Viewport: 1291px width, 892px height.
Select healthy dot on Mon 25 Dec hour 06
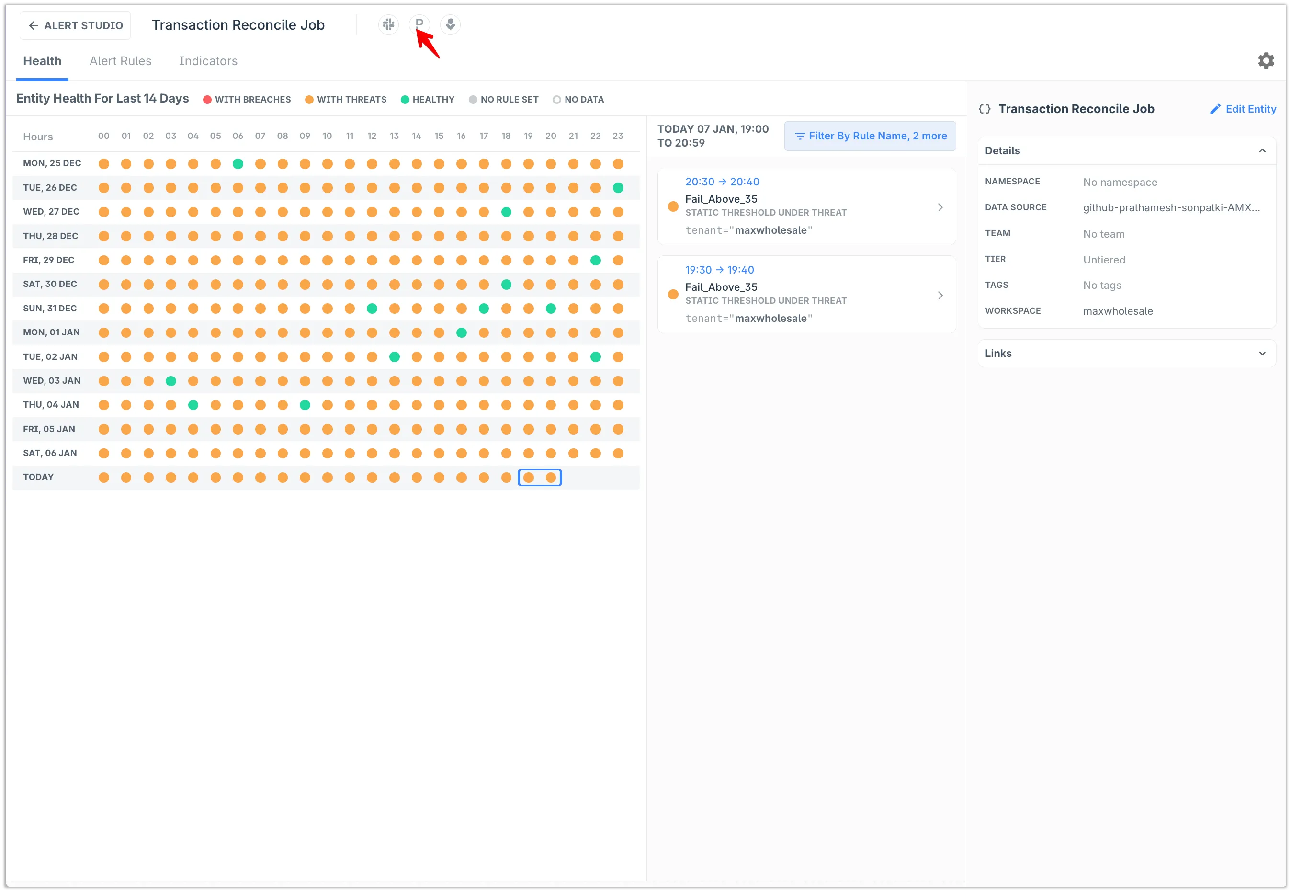(238, 164)
